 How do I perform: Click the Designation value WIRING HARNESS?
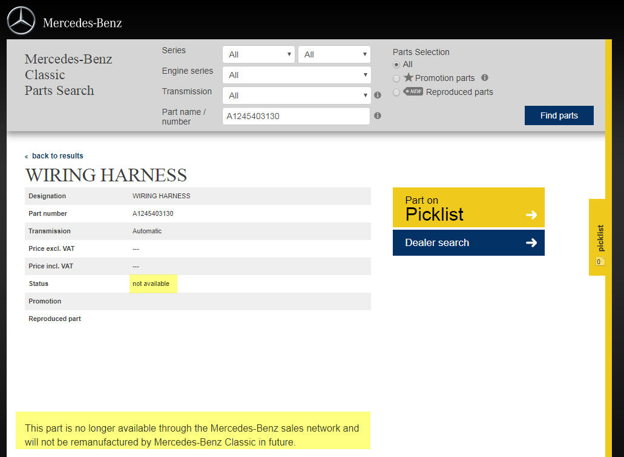pyautogui.click(x=161, y=196)
